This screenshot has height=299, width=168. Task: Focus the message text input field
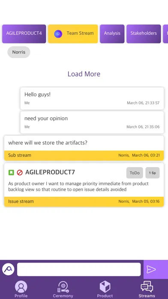coord(79,269)
